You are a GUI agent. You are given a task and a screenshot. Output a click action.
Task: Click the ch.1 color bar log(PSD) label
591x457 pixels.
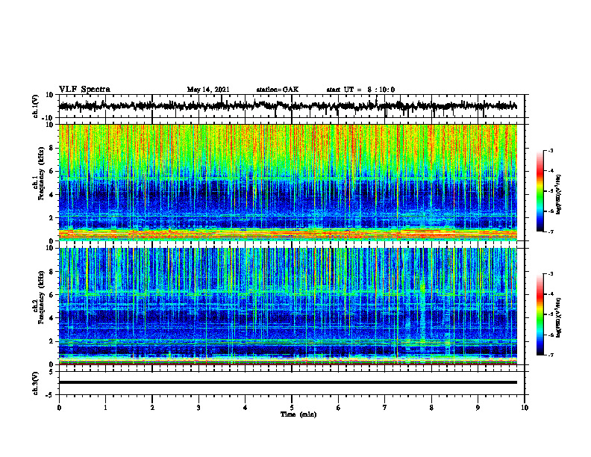559,195
